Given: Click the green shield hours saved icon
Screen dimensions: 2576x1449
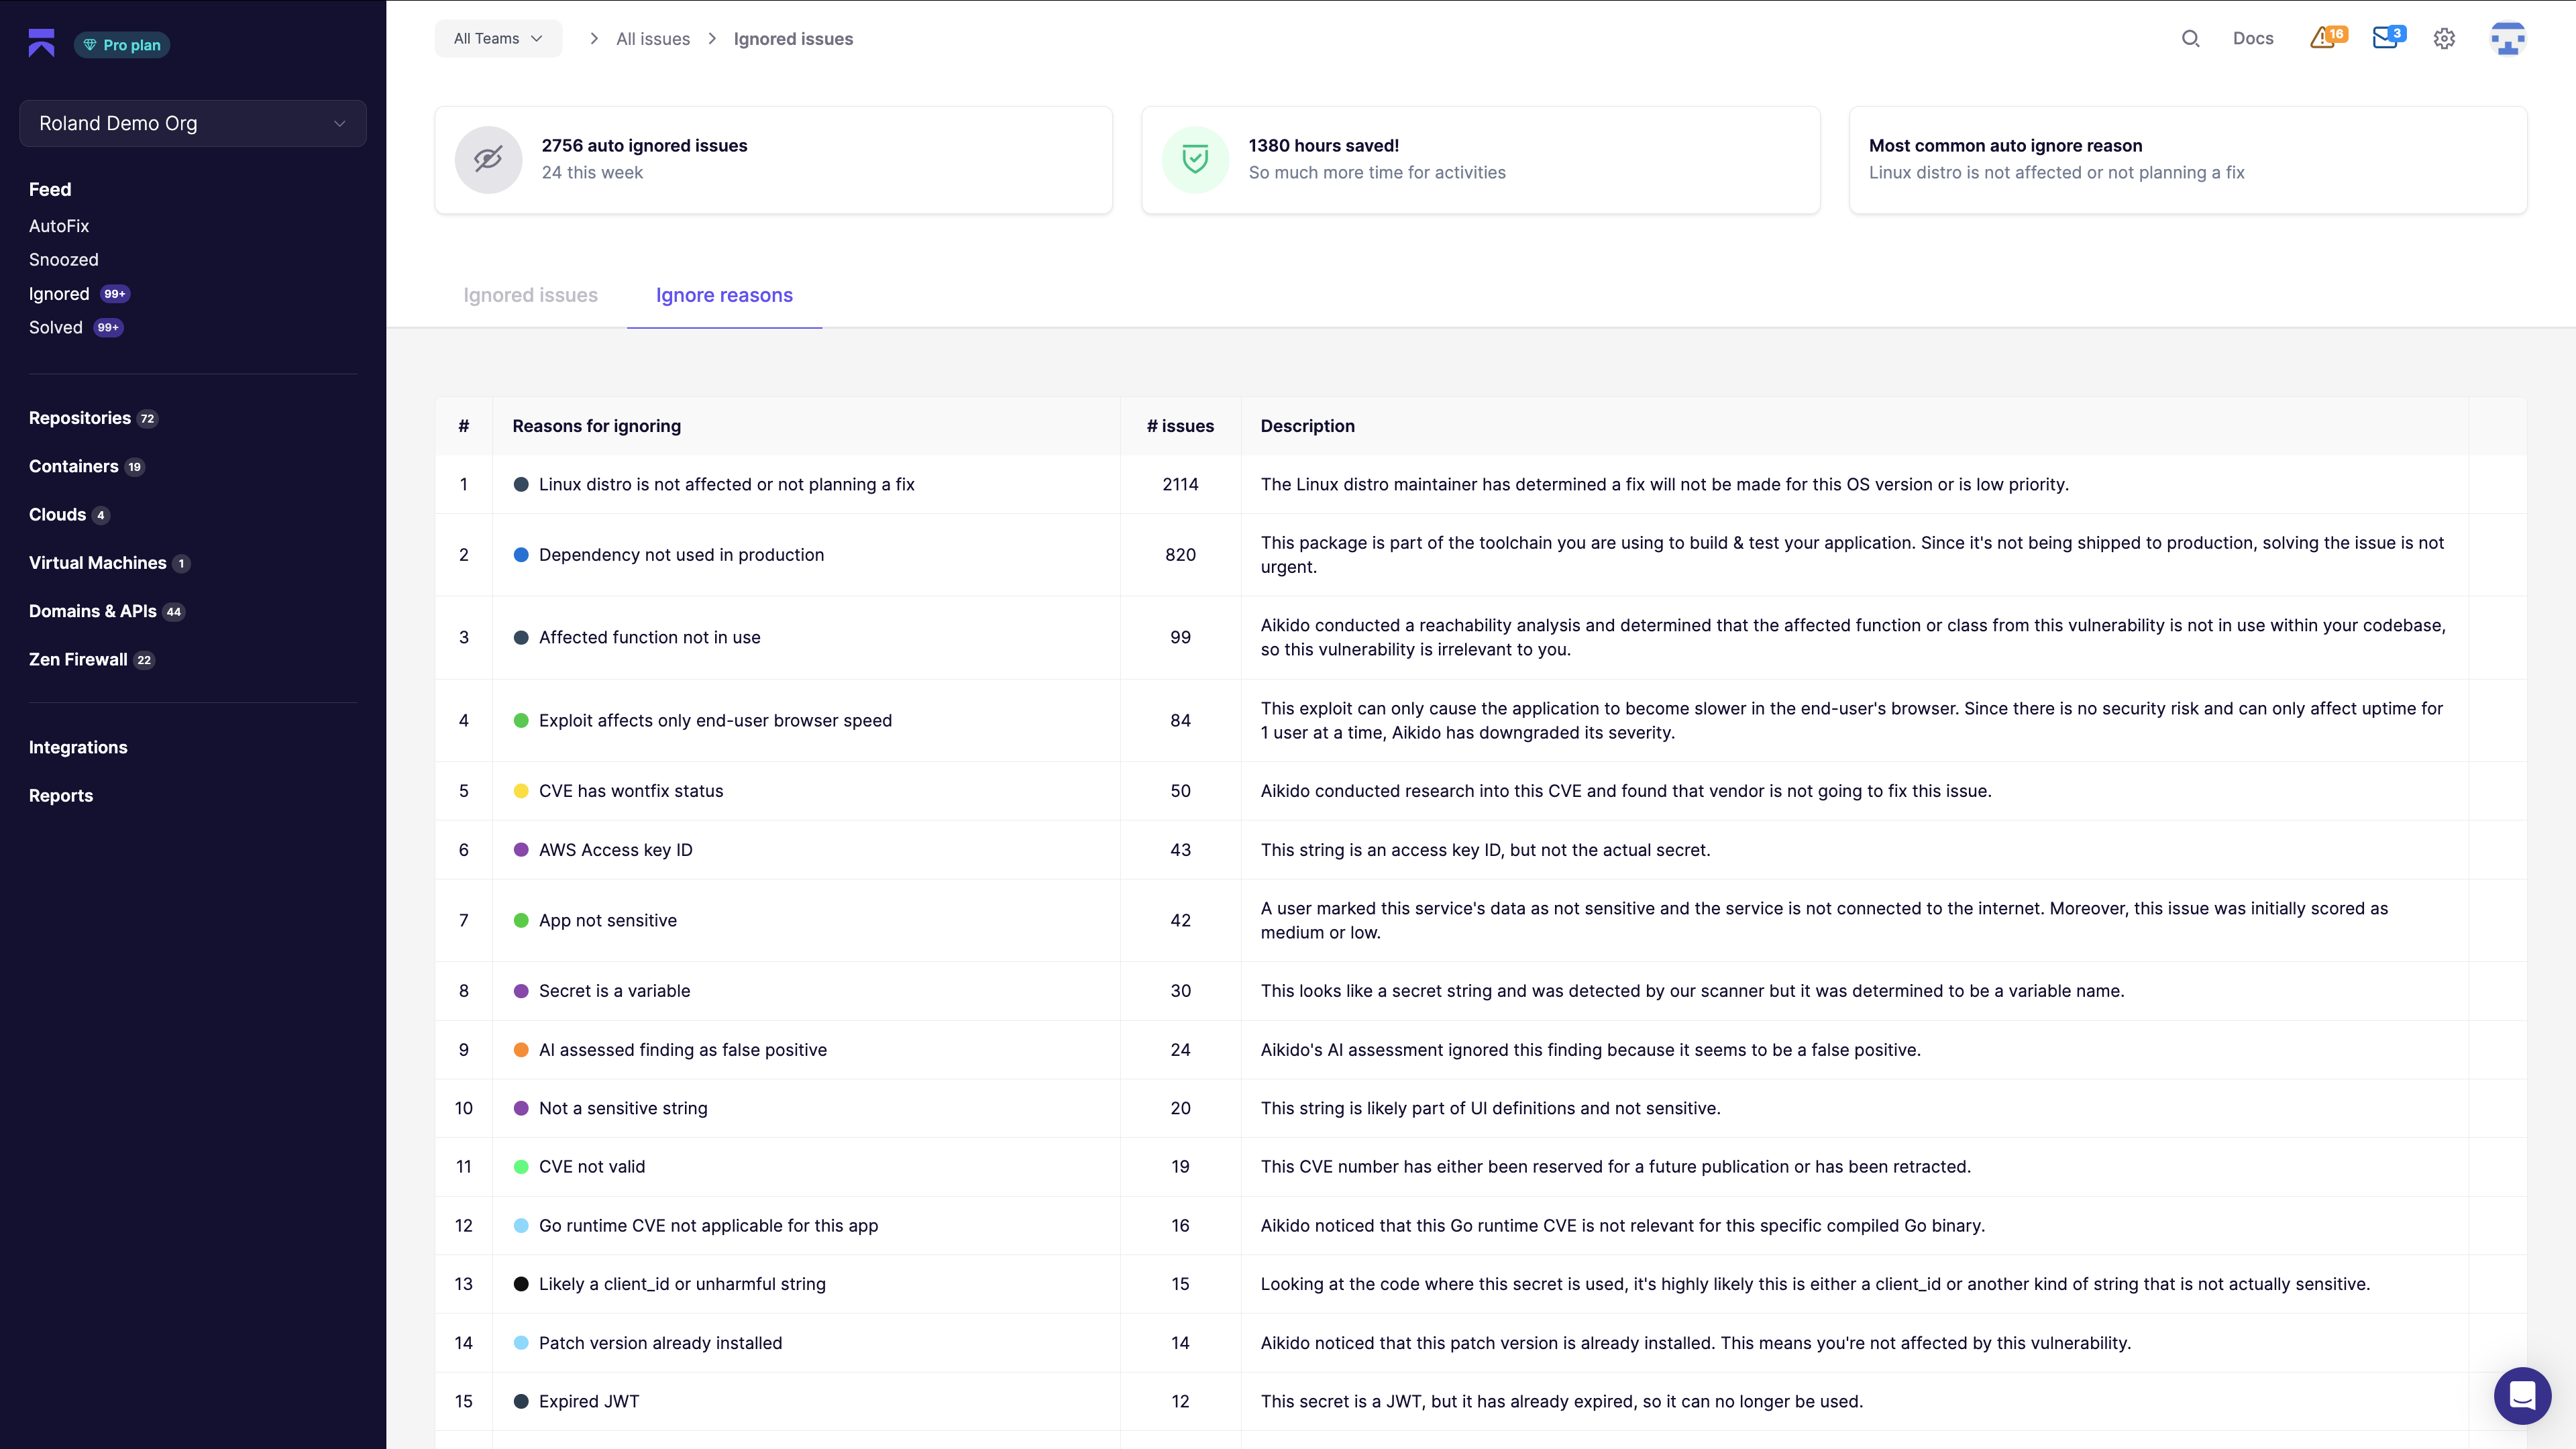Looking at the screenshot, I should 1195,159.
